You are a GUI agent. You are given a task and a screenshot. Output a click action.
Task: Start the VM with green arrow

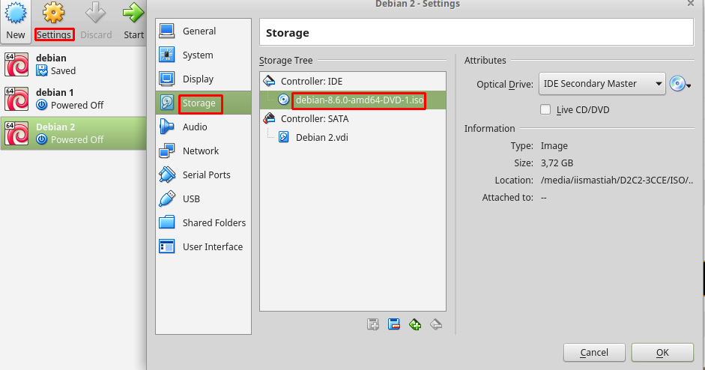coord(133,13)
